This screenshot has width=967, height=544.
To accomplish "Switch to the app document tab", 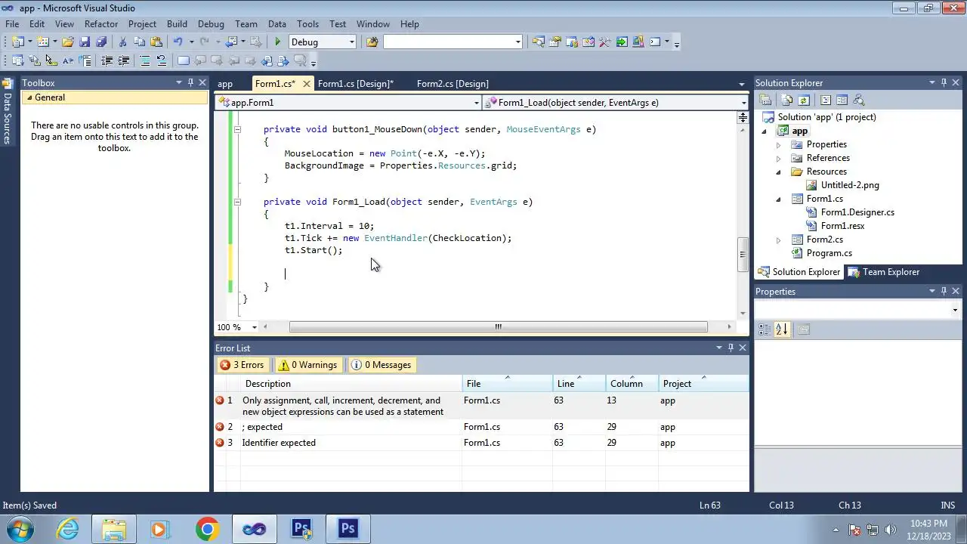I will click(225, 84).
